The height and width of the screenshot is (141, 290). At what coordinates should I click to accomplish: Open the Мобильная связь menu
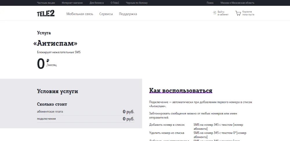(x=80, y=14)
